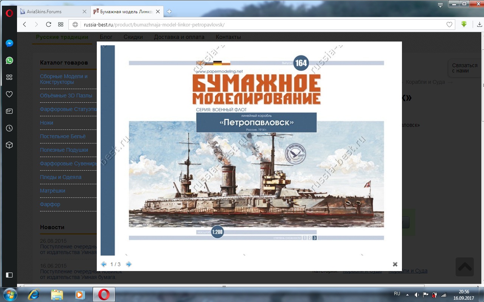Close the image lightbox
Viewport: 484px width, 302px height.
(395, 264)
